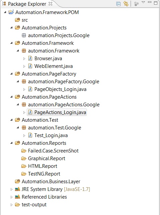Collapse the automation.Framework package
160x215 pixels.
tap(18, 51)
